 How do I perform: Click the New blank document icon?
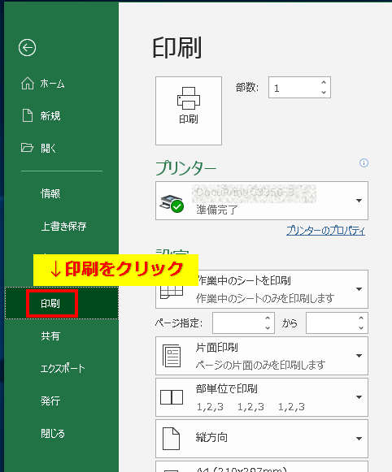[x=28, y=115]
